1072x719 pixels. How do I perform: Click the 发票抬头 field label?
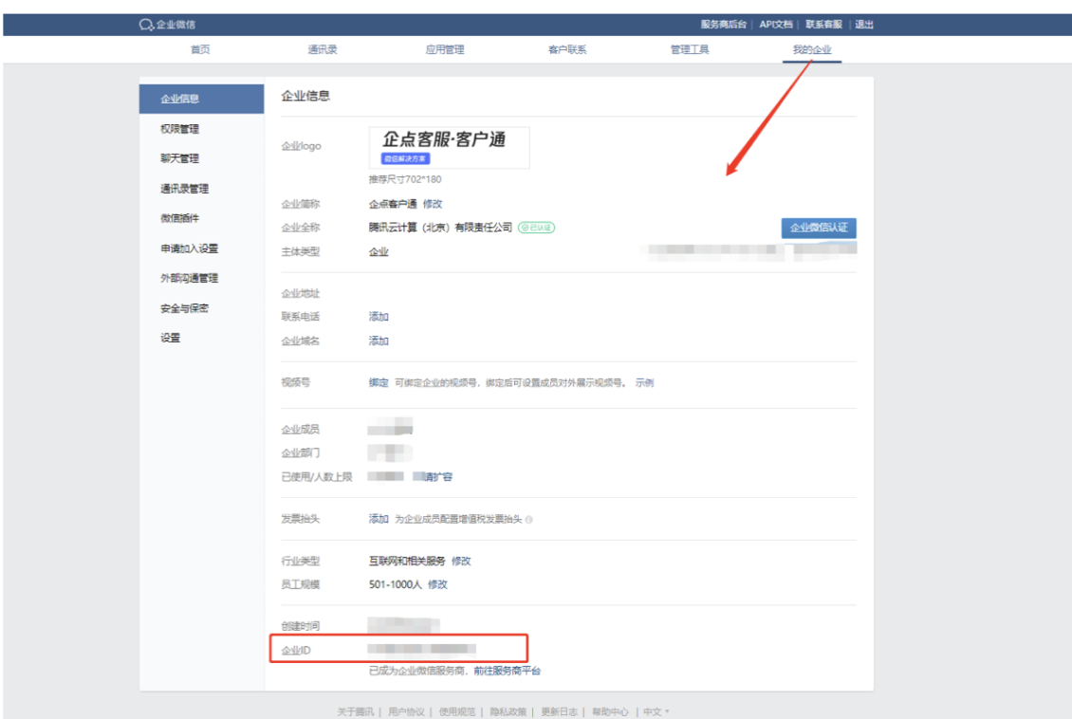tap(301, 520)
